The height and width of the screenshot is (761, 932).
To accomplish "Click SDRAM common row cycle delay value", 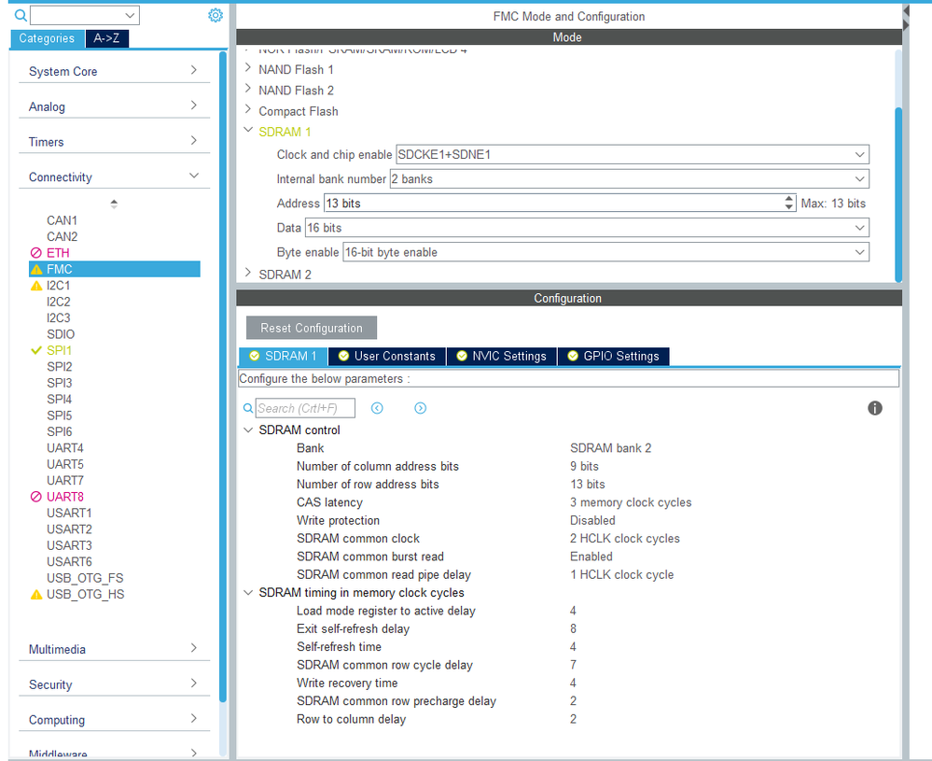I will (x=573, y=665).
